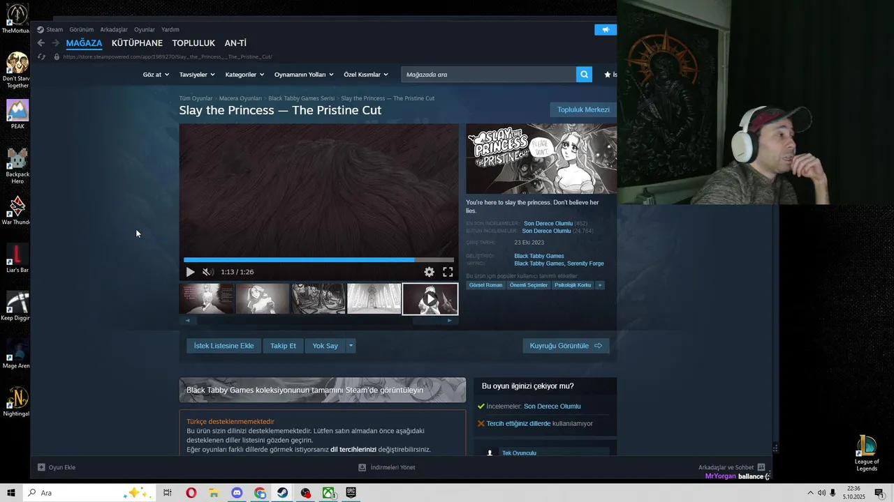Screen dimensions: 894x502
Task: Open İndirmeleri Yönet downloads
Action: click(387, 467)
